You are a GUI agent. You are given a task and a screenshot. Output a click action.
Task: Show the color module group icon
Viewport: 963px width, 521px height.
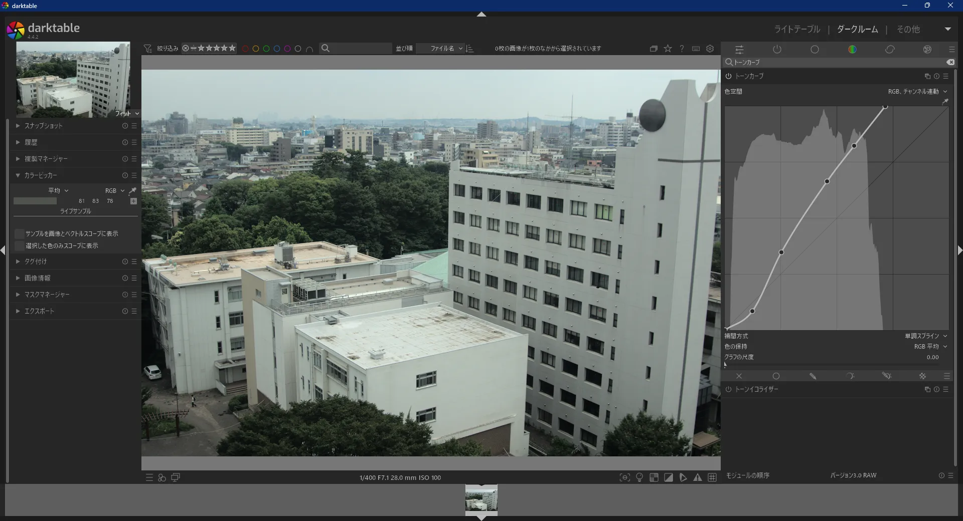click(x=852, y=49)
